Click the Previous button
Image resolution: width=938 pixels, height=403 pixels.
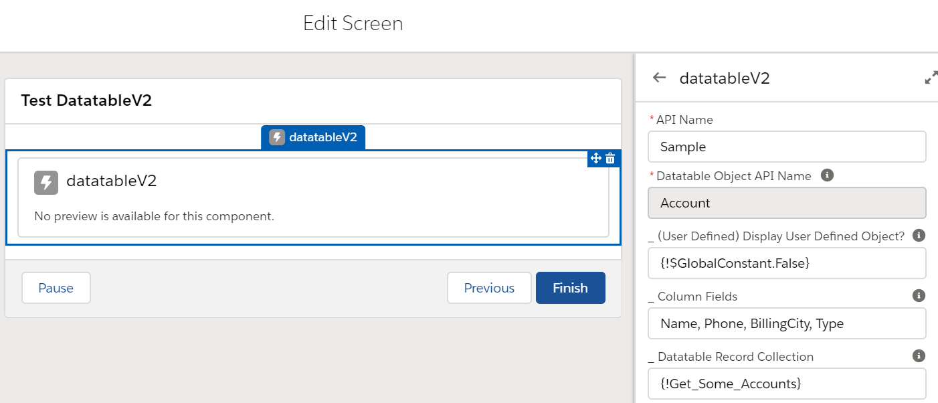coord(489,287)
